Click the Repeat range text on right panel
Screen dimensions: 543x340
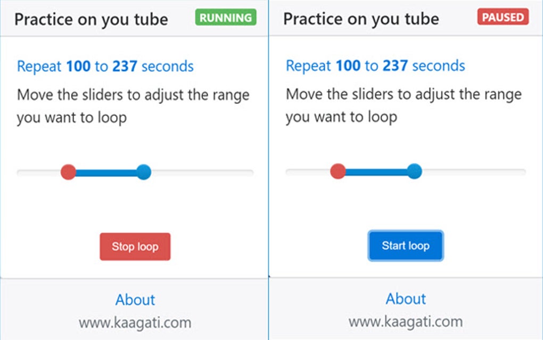pos(375,65)
